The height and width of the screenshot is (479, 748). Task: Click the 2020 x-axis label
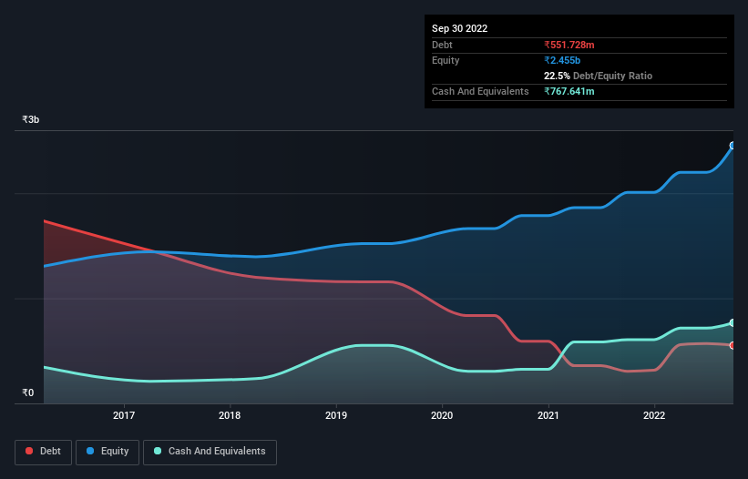click(442, 415)
